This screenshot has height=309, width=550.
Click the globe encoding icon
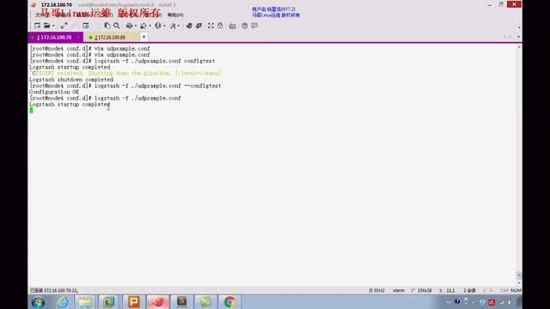pos(158,26)
